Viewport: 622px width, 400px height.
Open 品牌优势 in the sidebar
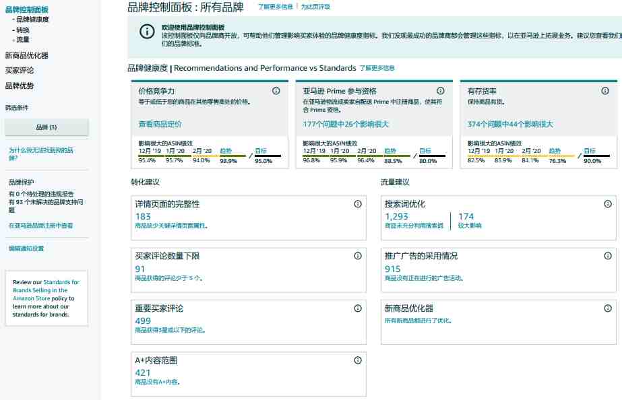point(20,86)
